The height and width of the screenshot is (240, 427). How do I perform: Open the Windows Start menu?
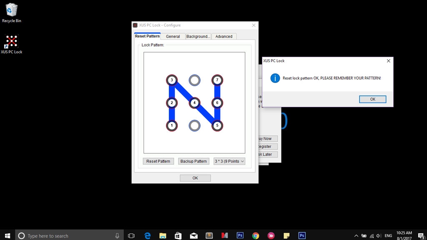8,236
